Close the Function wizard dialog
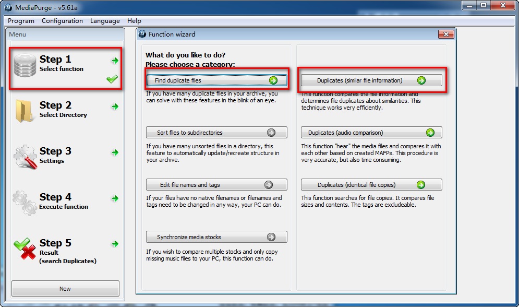Screen dimensions: 519x307 (446, 34)
